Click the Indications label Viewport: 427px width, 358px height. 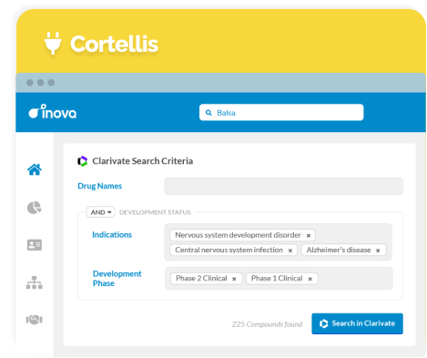coord(112,235)
